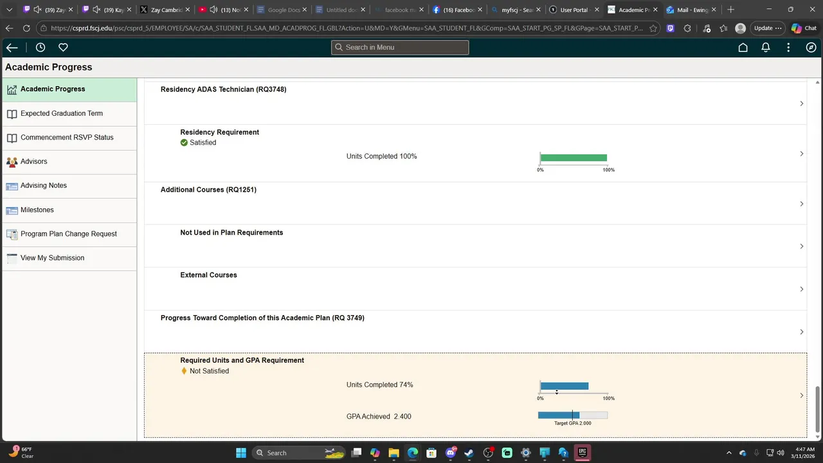This screenshot has width=823, height=463.
Task: Open Program Plan Change Request
Action: [x=69, y=234]
